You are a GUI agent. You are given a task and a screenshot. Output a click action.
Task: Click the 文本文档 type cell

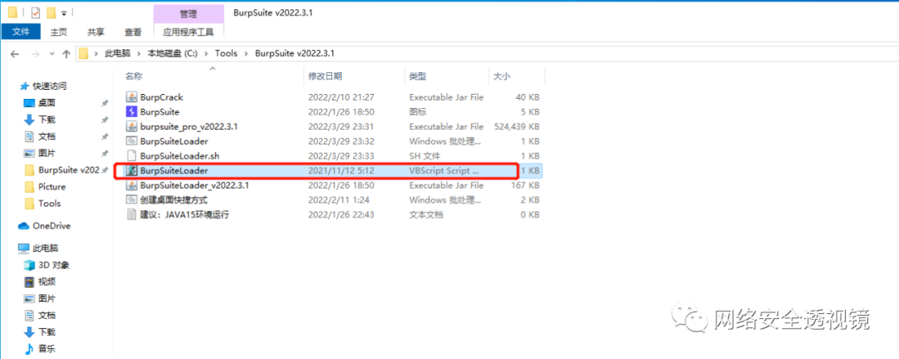[426, 214]
